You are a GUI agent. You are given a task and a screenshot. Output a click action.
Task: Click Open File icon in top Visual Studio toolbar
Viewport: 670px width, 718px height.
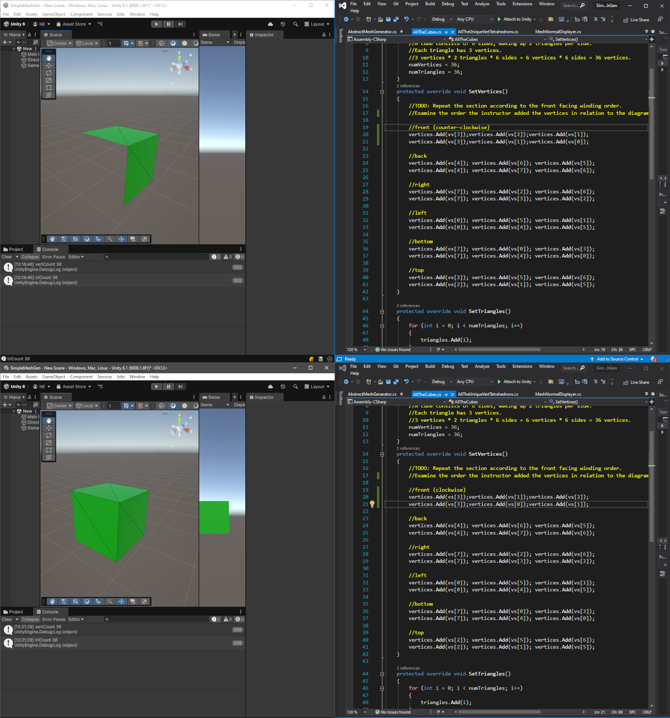380,19
